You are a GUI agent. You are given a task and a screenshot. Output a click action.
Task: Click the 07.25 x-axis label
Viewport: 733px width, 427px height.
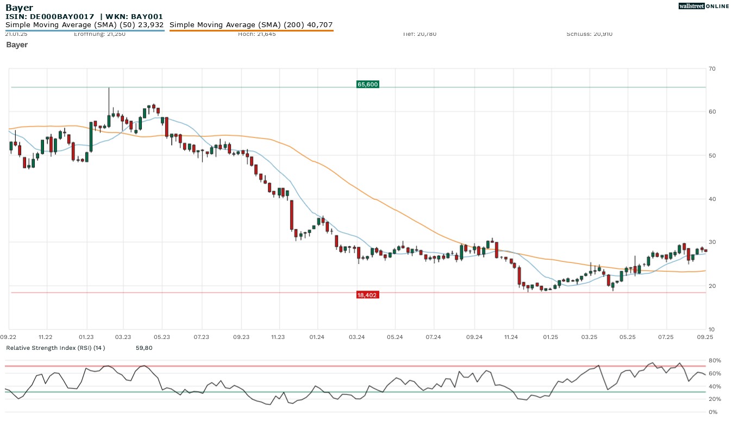tap(666, 337)
